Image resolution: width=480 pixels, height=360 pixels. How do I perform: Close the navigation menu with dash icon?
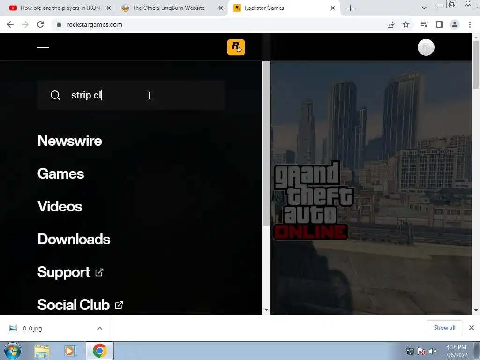click(43, 47)
